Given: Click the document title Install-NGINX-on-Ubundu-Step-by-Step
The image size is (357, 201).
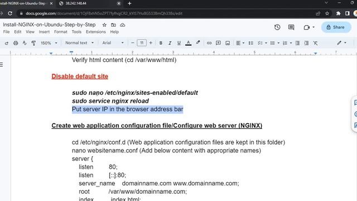Looking at the screenshot, I should 49,25.
